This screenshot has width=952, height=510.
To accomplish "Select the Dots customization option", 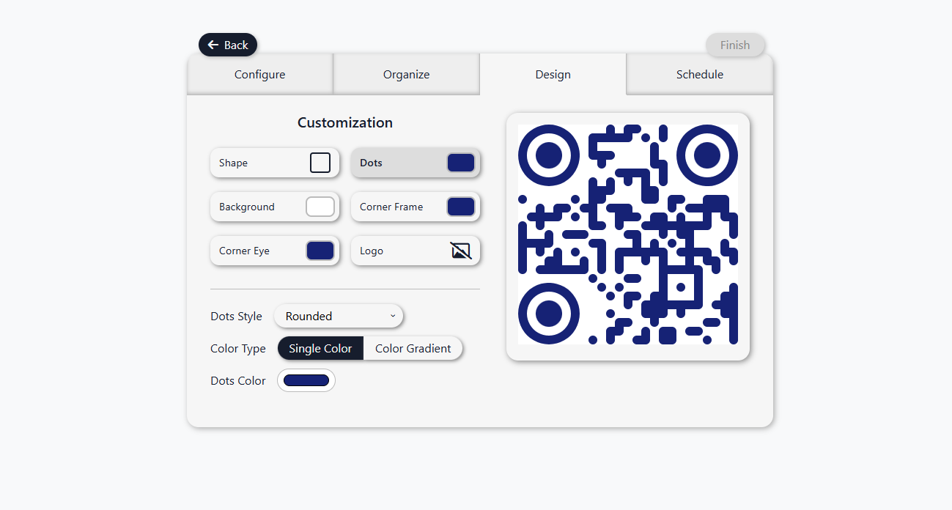I will pyautogui.click(x=416, y=163).
